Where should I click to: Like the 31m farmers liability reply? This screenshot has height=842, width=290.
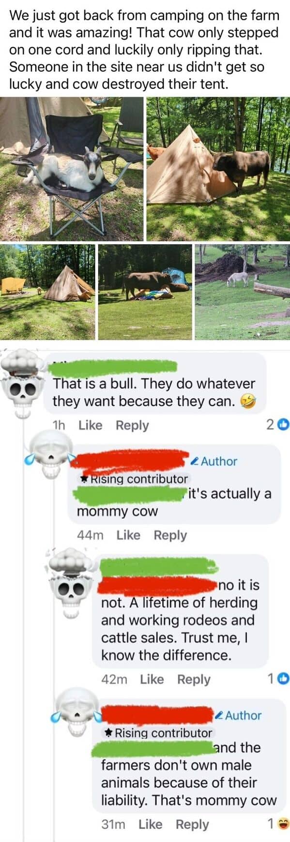pos(150,824)
